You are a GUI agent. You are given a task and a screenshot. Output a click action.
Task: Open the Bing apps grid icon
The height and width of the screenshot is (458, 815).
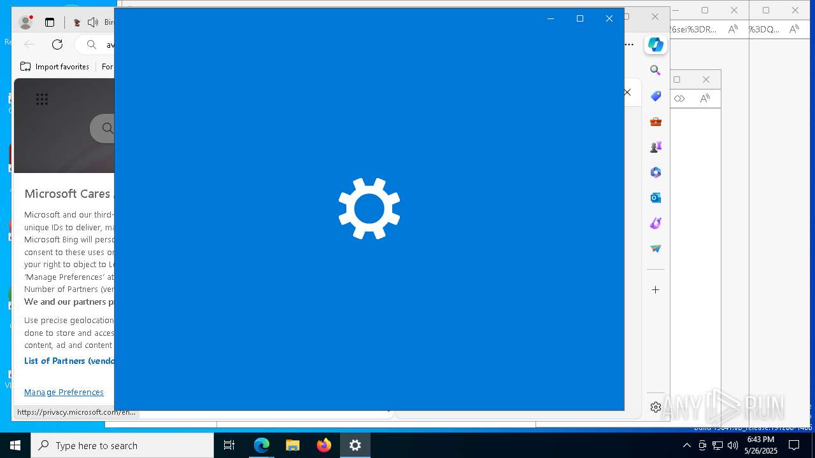click(42, 99)
